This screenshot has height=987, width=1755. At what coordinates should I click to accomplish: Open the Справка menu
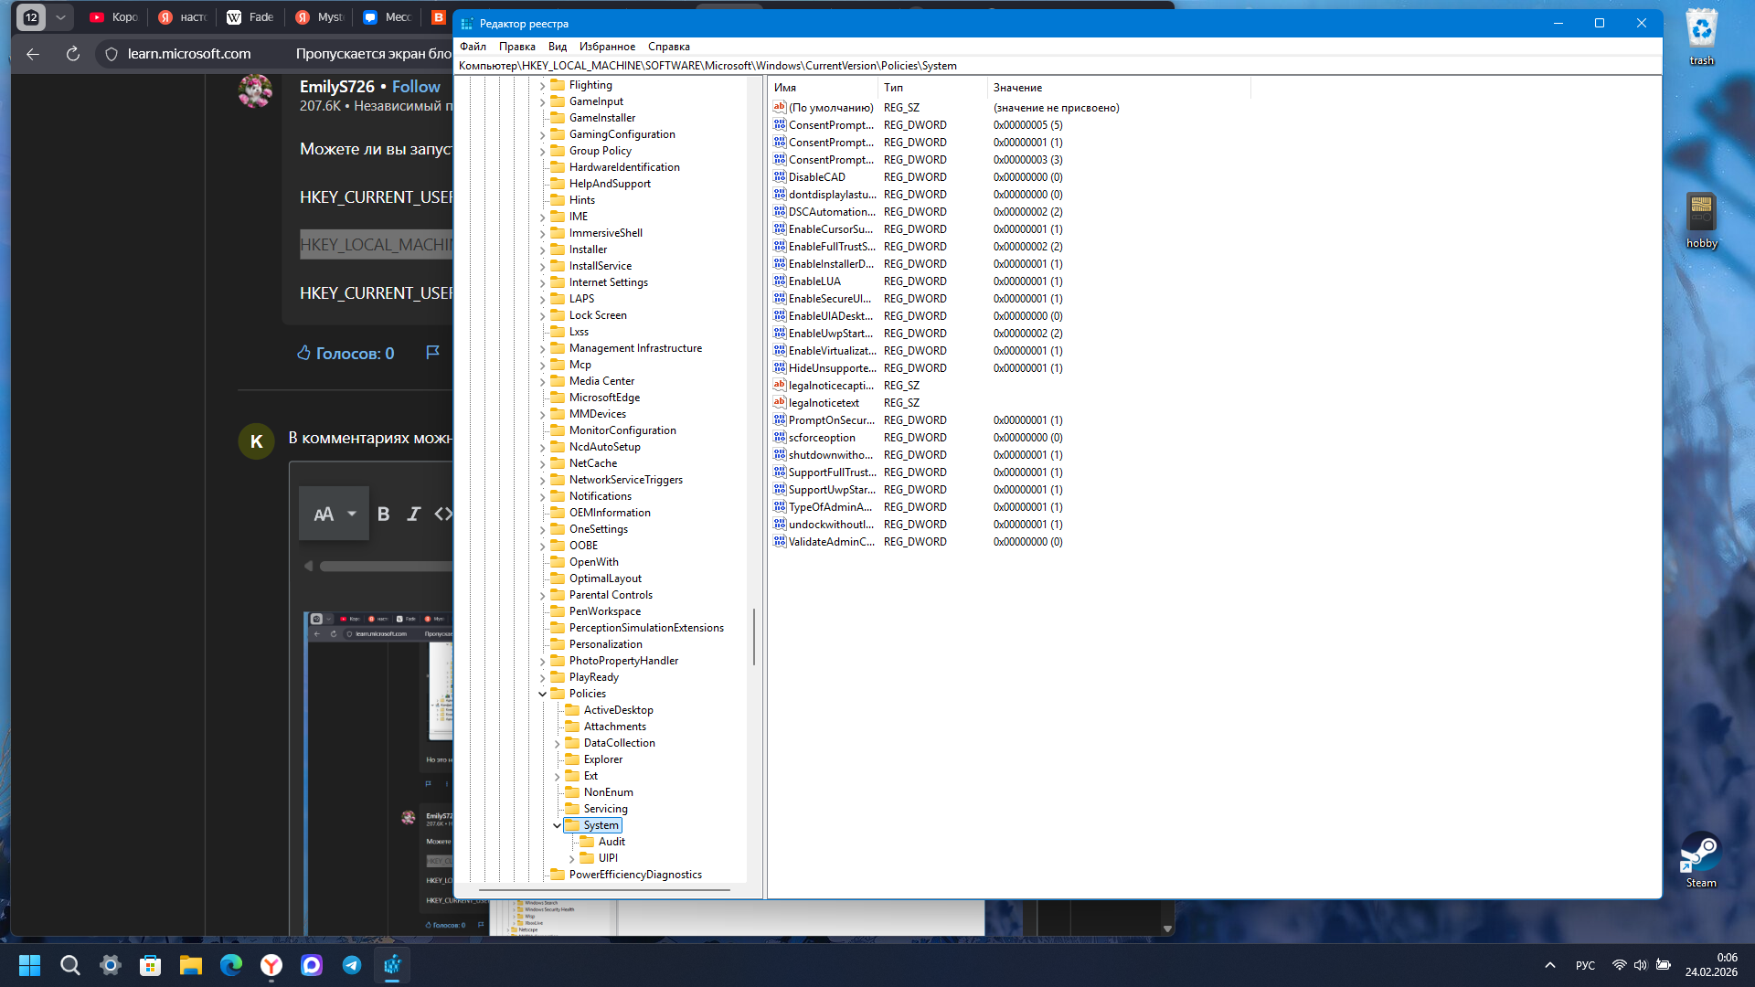click(669, 47)
